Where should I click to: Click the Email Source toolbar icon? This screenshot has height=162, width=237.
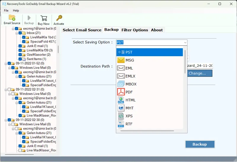click(x=12, y=20)
